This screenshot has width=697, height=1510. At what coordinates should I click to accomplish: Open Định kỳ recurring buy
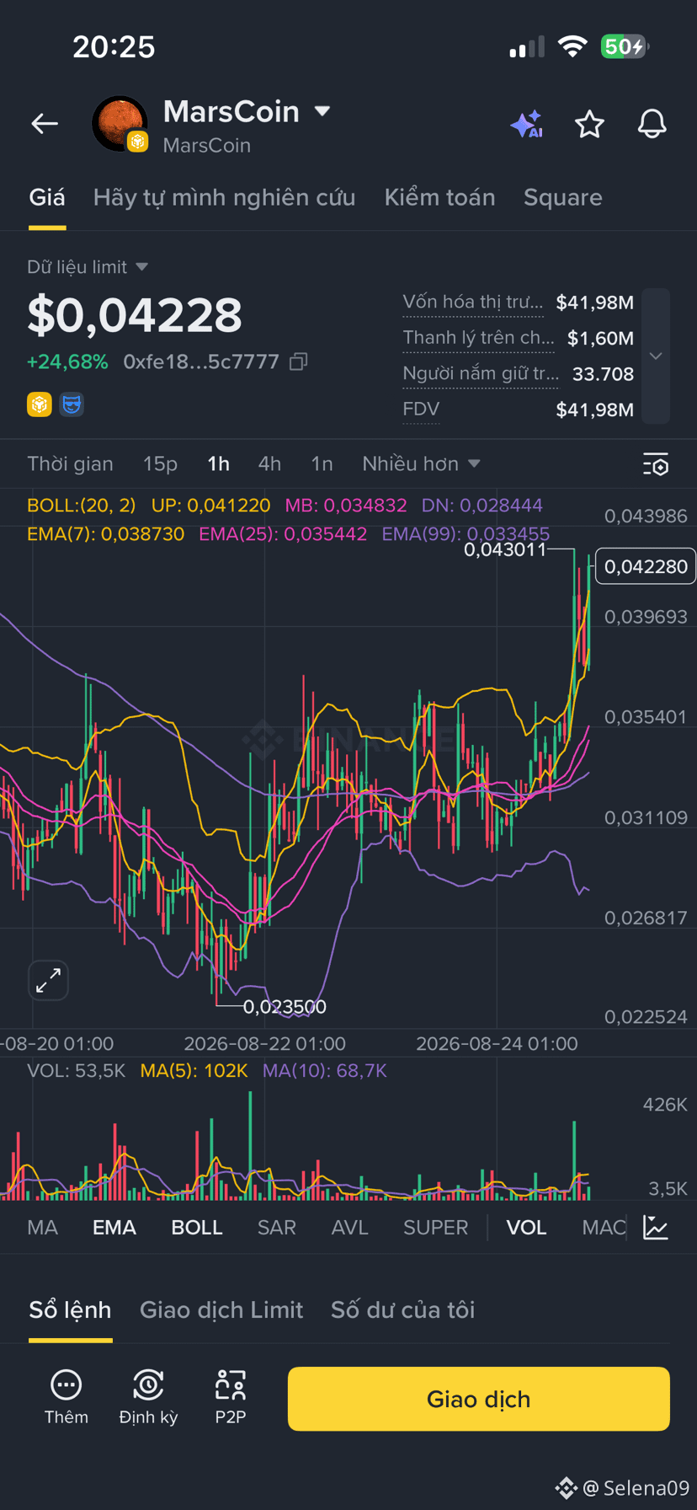click(148, 1398)
